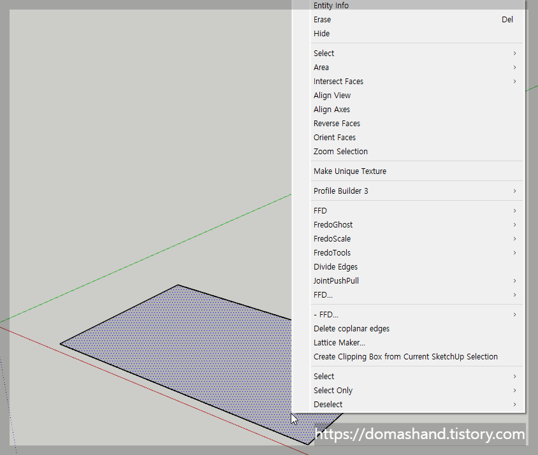Expand Intersect Faces submenu
538x455 pixels.
[x=408, y=82]
